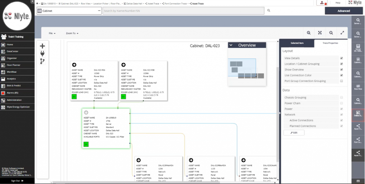Click the search magnifier icon beside search field

click(269, 10)
